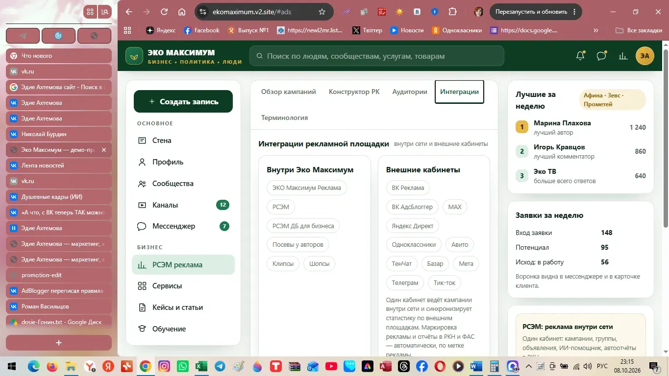Bookmark this page with the star icon

click(322, 12)
